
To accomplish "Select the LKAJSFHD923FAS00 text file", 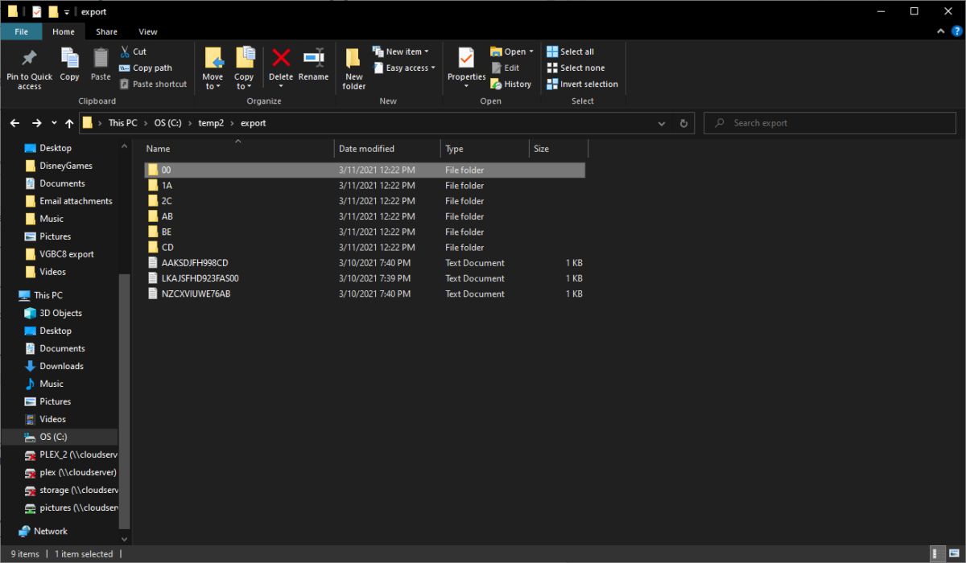I will click(365, 278).
